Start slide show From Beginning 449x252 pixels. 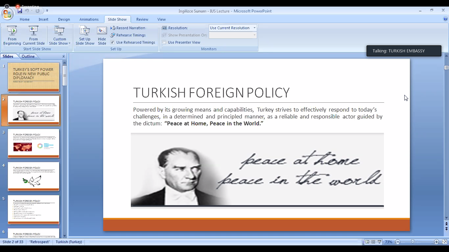coord(12,35)
